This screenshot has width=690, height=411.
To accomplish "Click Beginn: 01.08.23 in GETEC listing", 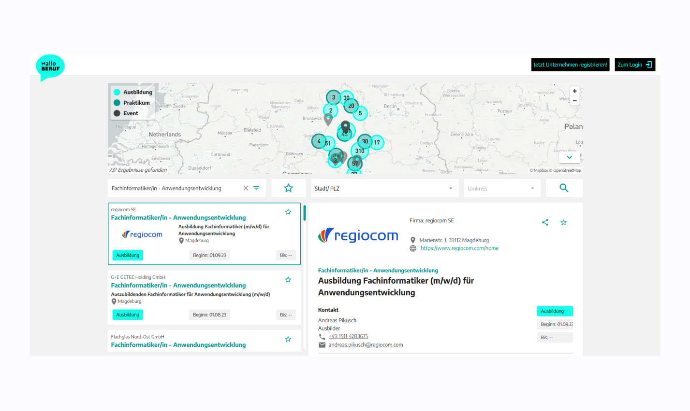I will 209,315.
